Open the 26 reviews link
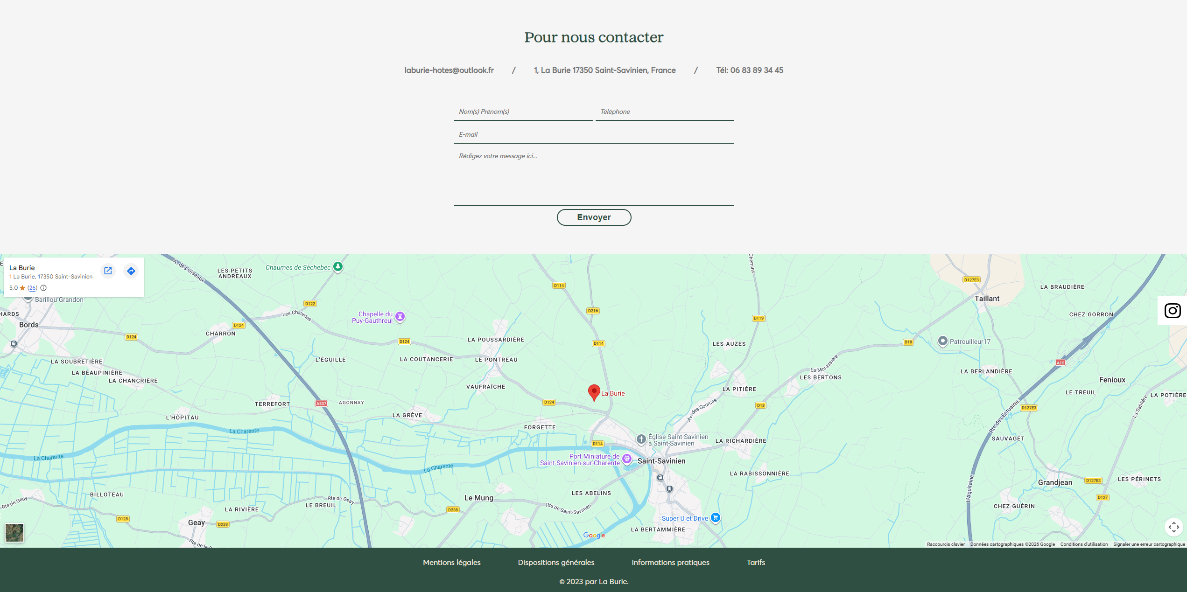The height and width of the screenshot is (592, 1187). tap(32, 288)
